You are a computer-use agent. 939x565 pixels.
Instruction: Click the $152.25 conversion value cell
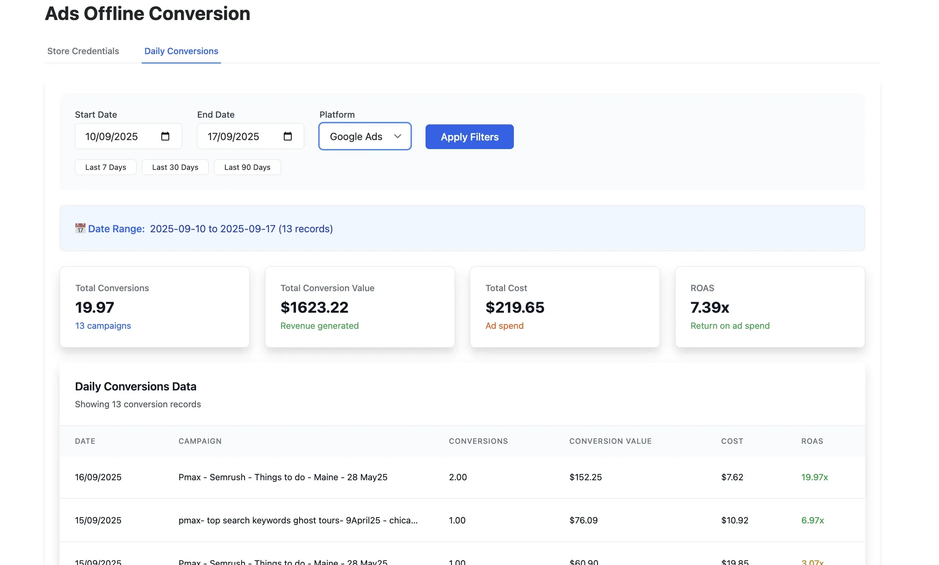585,477
